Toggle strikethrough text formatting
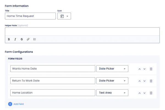165x110 pixels. point(22,39)
